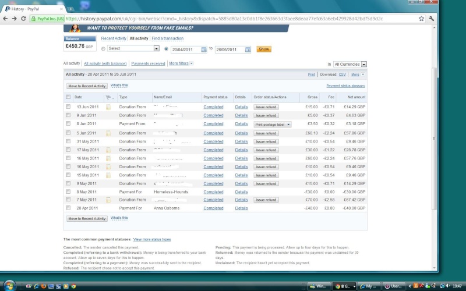Expand the Chrome group arrow on the taskbar
Screen dimensions: 466x291
click(x=354, y=286)
